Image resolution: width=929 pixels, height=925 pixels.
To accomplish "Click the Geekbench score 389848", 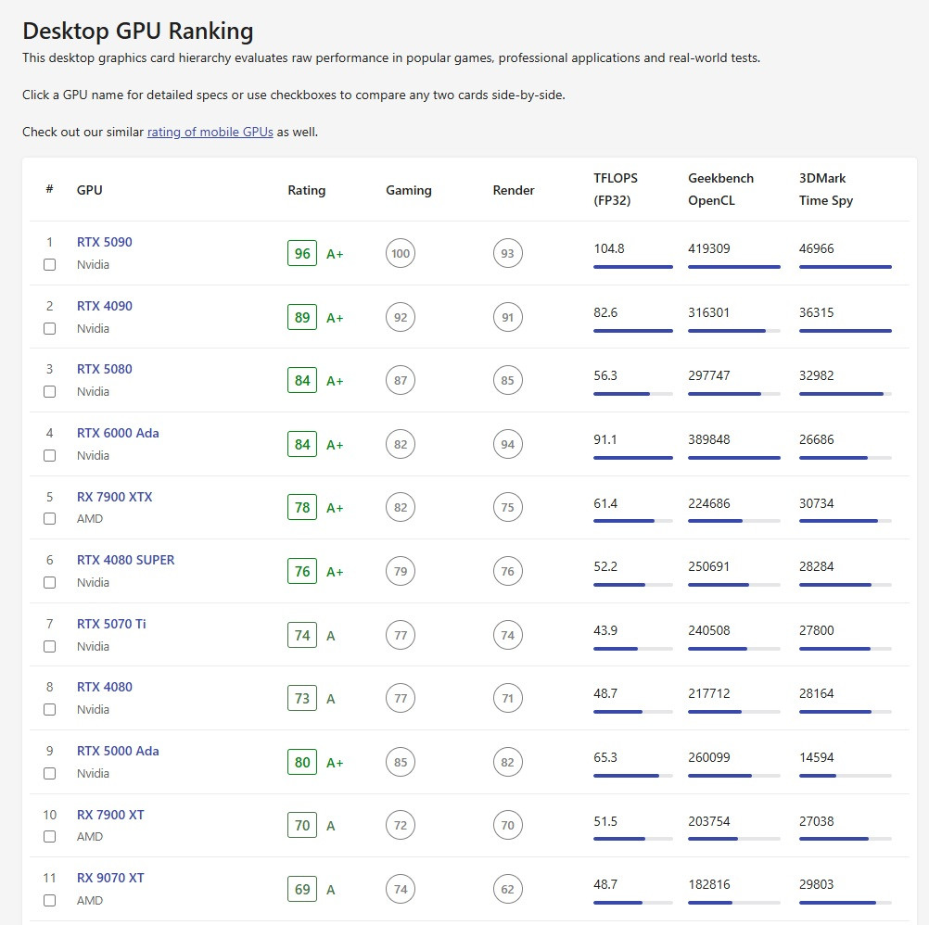I will [709, 439].
